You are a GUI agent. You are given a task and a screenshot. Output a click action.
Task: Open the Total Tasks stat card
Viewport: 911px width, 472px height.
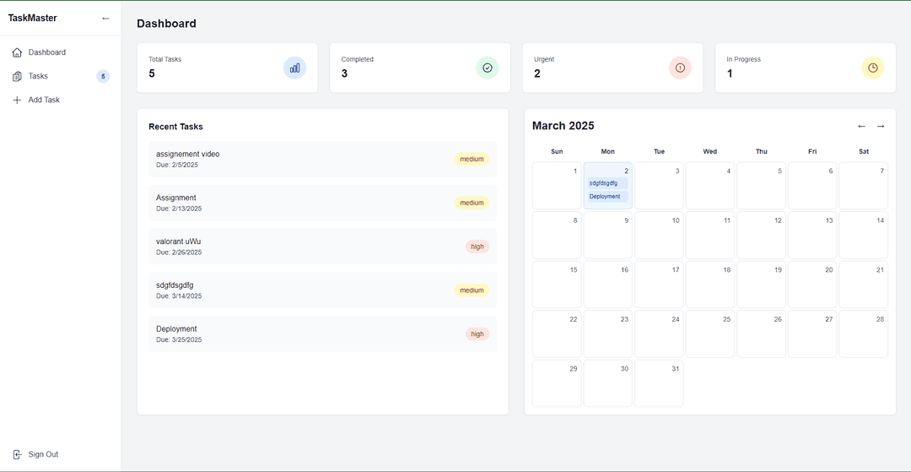pos(227,68)
